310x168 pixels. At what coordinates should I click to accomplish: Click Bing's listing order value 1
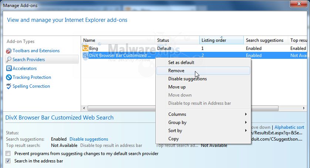(202, 48)
